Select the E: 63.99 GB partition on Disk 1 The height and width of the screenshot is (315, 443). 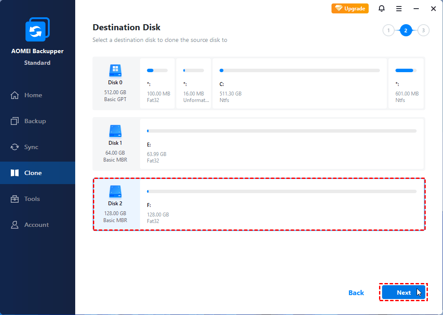point(282,144)
